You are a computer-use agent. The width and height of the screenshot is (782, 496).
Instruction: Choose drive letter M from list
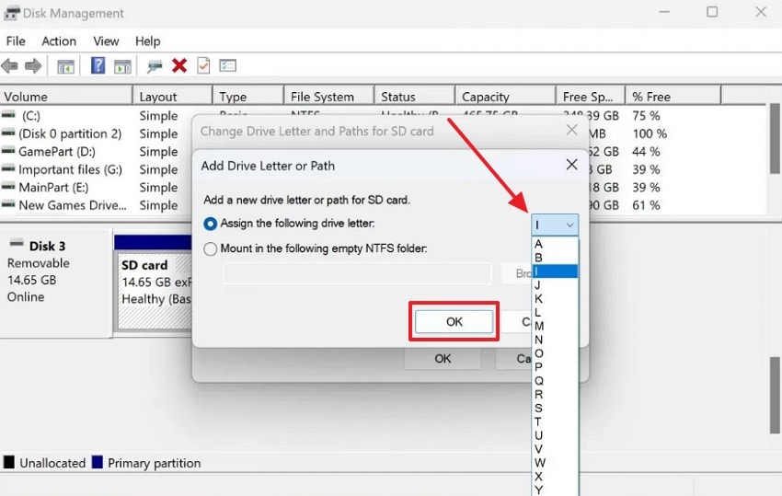(x=555, y=326)
